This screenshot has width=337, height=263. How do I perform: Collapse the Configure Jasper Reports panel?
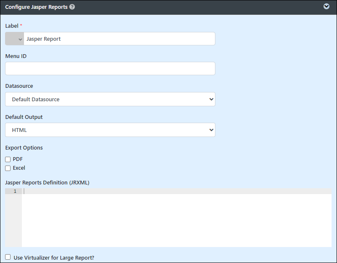tap(326, 6)
